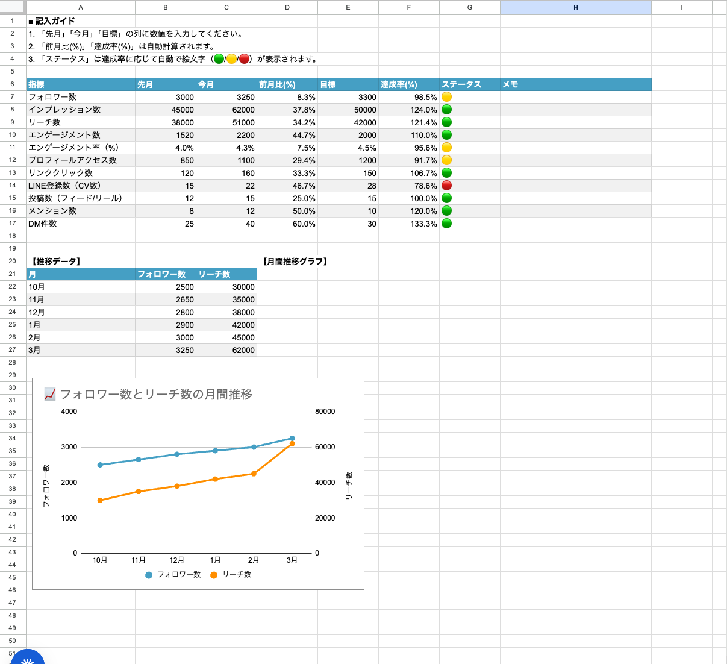The width and height of the screenshot is (727, 664).
Task: Select the highlighted column H header
Action: pyautogui.click(x=575, y=7)
